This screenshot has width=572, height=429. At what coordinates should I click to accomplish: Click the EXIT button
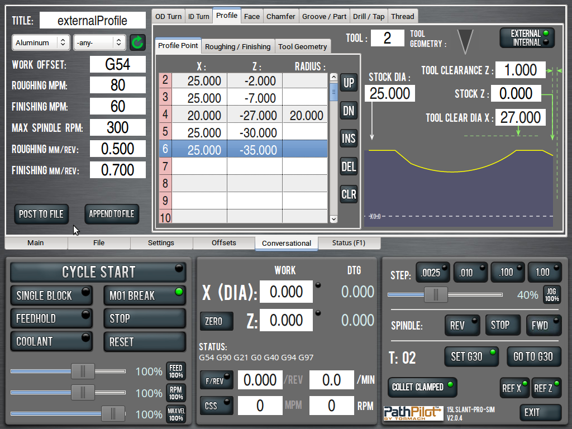(x=540, y=413)
